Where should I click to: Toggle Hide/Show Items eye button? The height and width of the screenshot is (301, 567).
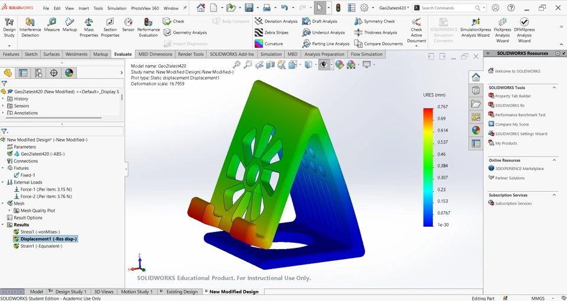[x=324, y=65]
